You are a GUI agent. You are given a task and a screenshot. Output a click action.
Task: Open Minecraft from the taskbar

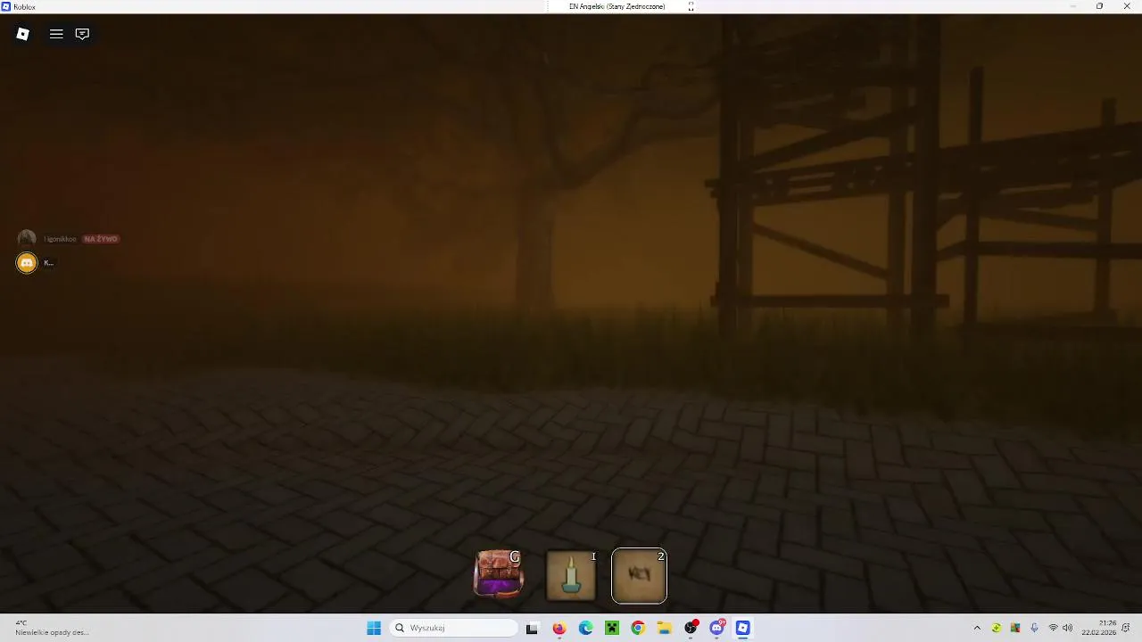612,628
